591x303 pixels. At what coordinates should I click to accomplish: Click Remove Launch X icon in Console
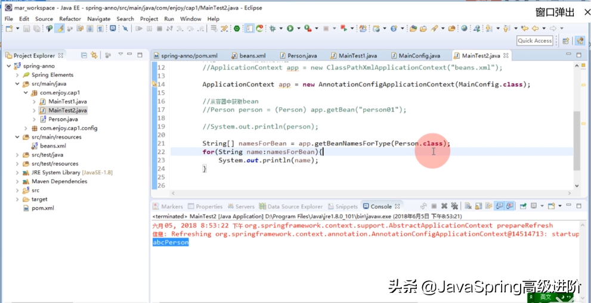[444, 206]
